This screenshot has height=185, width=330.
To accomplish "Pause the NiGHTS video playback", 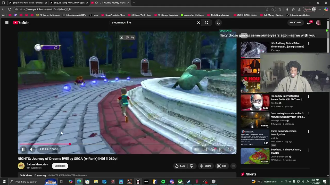I will point(23,149).
